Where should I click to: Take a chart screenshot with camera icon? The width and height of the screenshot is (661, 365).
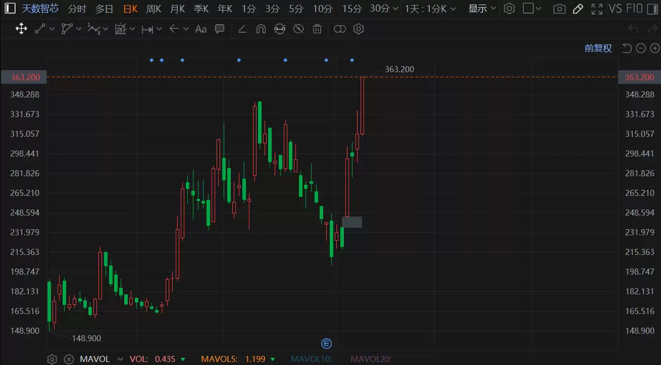559,9
